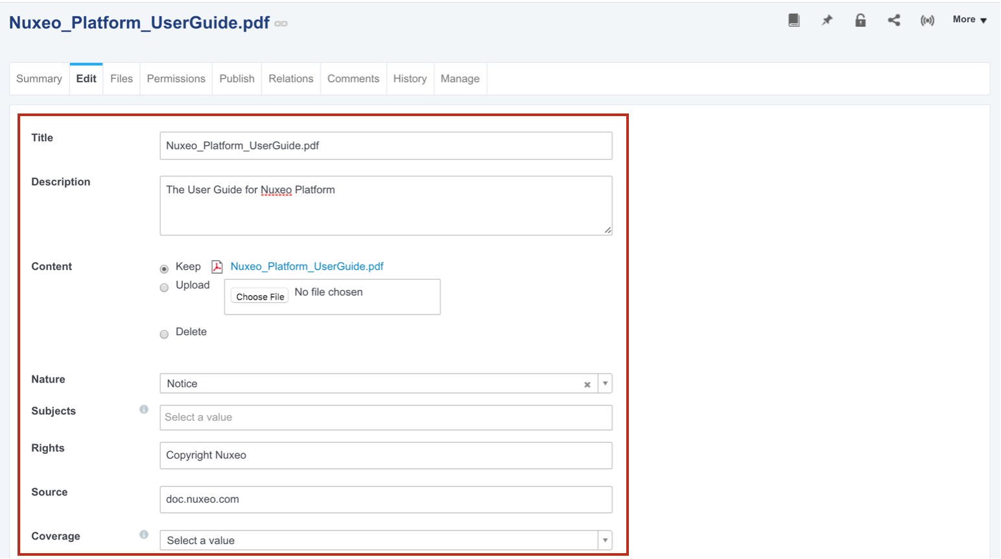
Task: Click the Source input field
Action: (386, 499)
